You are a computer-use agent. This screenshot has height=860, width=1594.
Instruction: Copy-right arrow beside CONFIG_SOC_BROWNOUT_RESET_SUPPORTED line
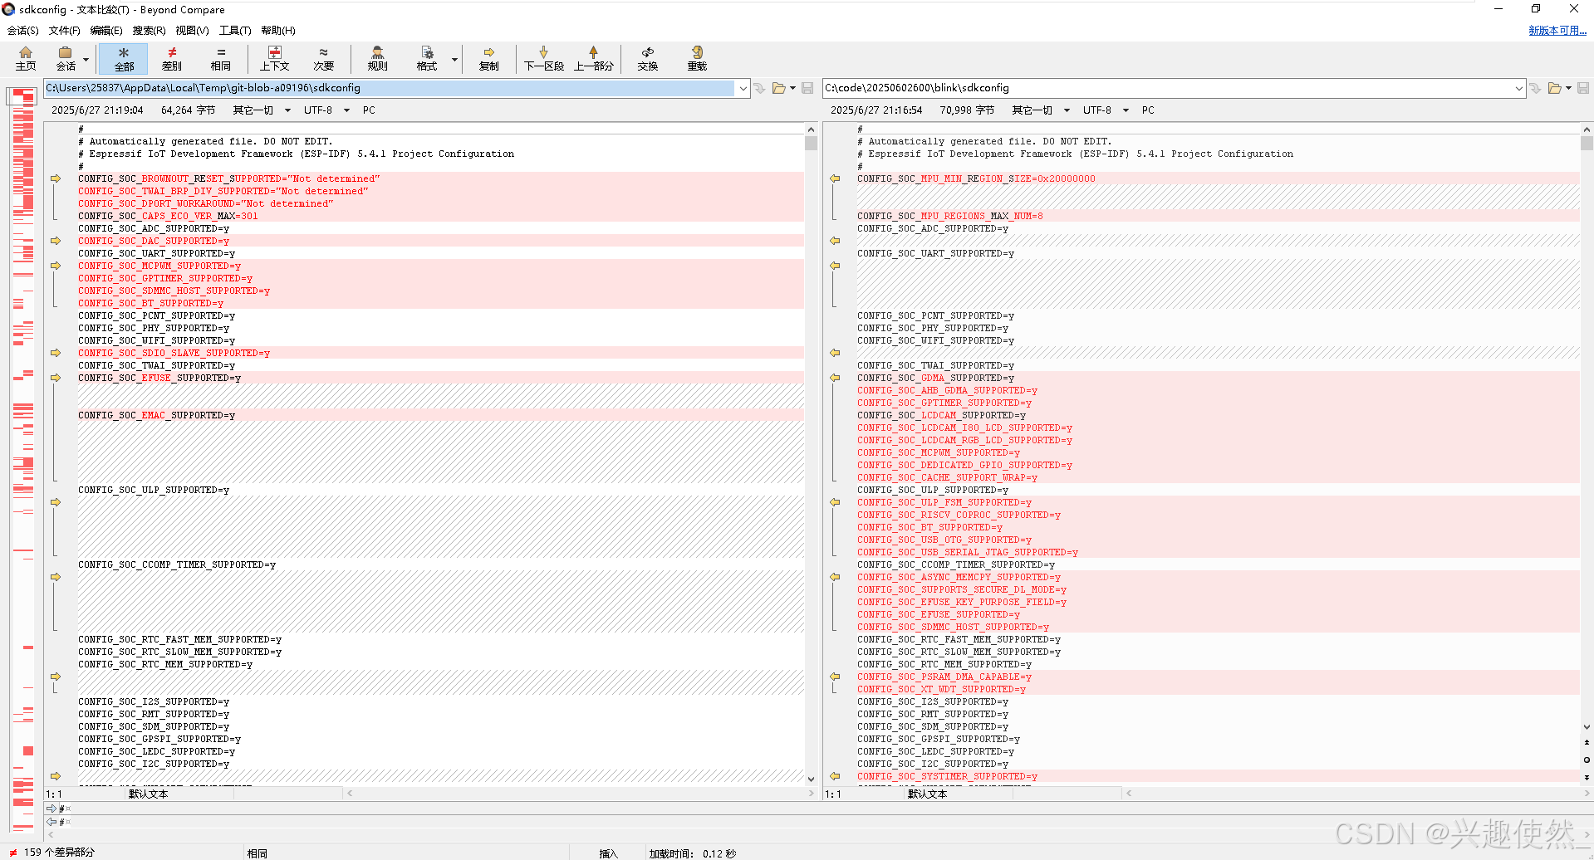pyautogui.click(x=56, y=178)
